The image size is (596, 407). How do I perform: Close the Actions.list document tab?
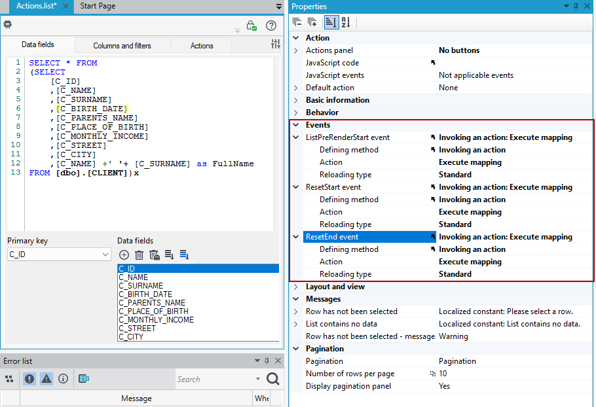click(x=65, y=6)
